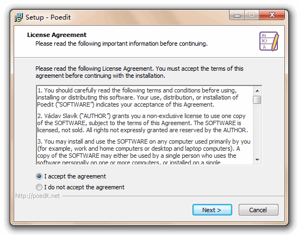
Task: Click empty scrollbar track below the thumb
Action: [x=257, y=130]
